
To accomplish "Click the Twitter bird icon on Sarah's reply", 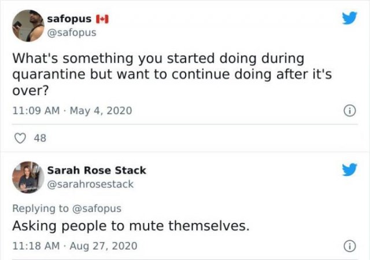I will click(x=350, y=170).
